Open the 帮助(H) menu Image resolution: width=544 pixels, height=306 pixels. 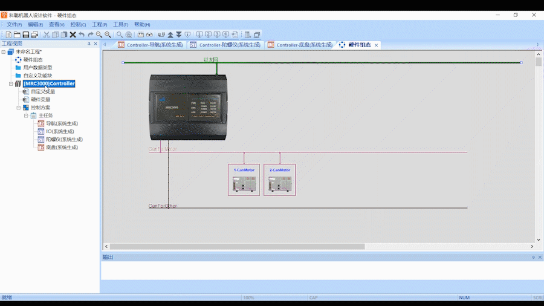[x=142, y=25]
